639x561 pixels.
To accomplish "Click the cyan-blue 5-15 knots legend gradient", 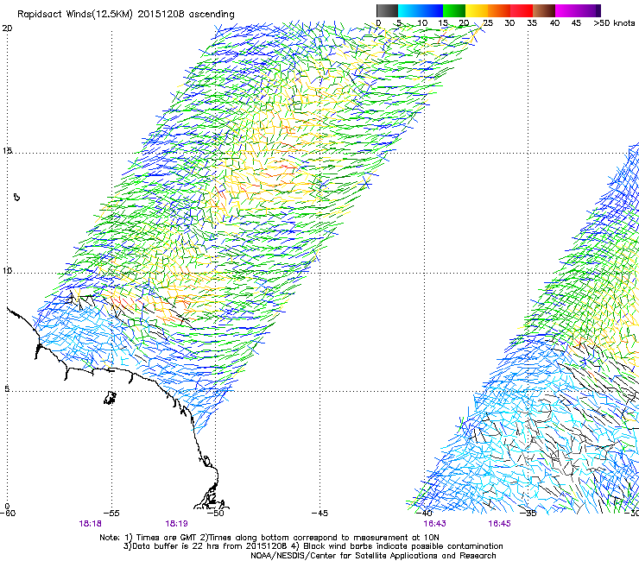I will [x=421, y=10].
